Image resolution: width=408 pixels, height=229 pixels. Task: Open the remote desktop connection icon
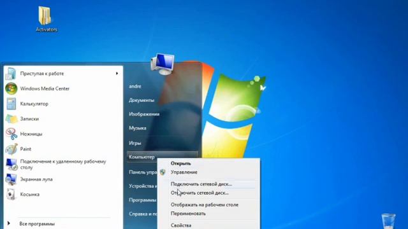(x=11, y=164)
